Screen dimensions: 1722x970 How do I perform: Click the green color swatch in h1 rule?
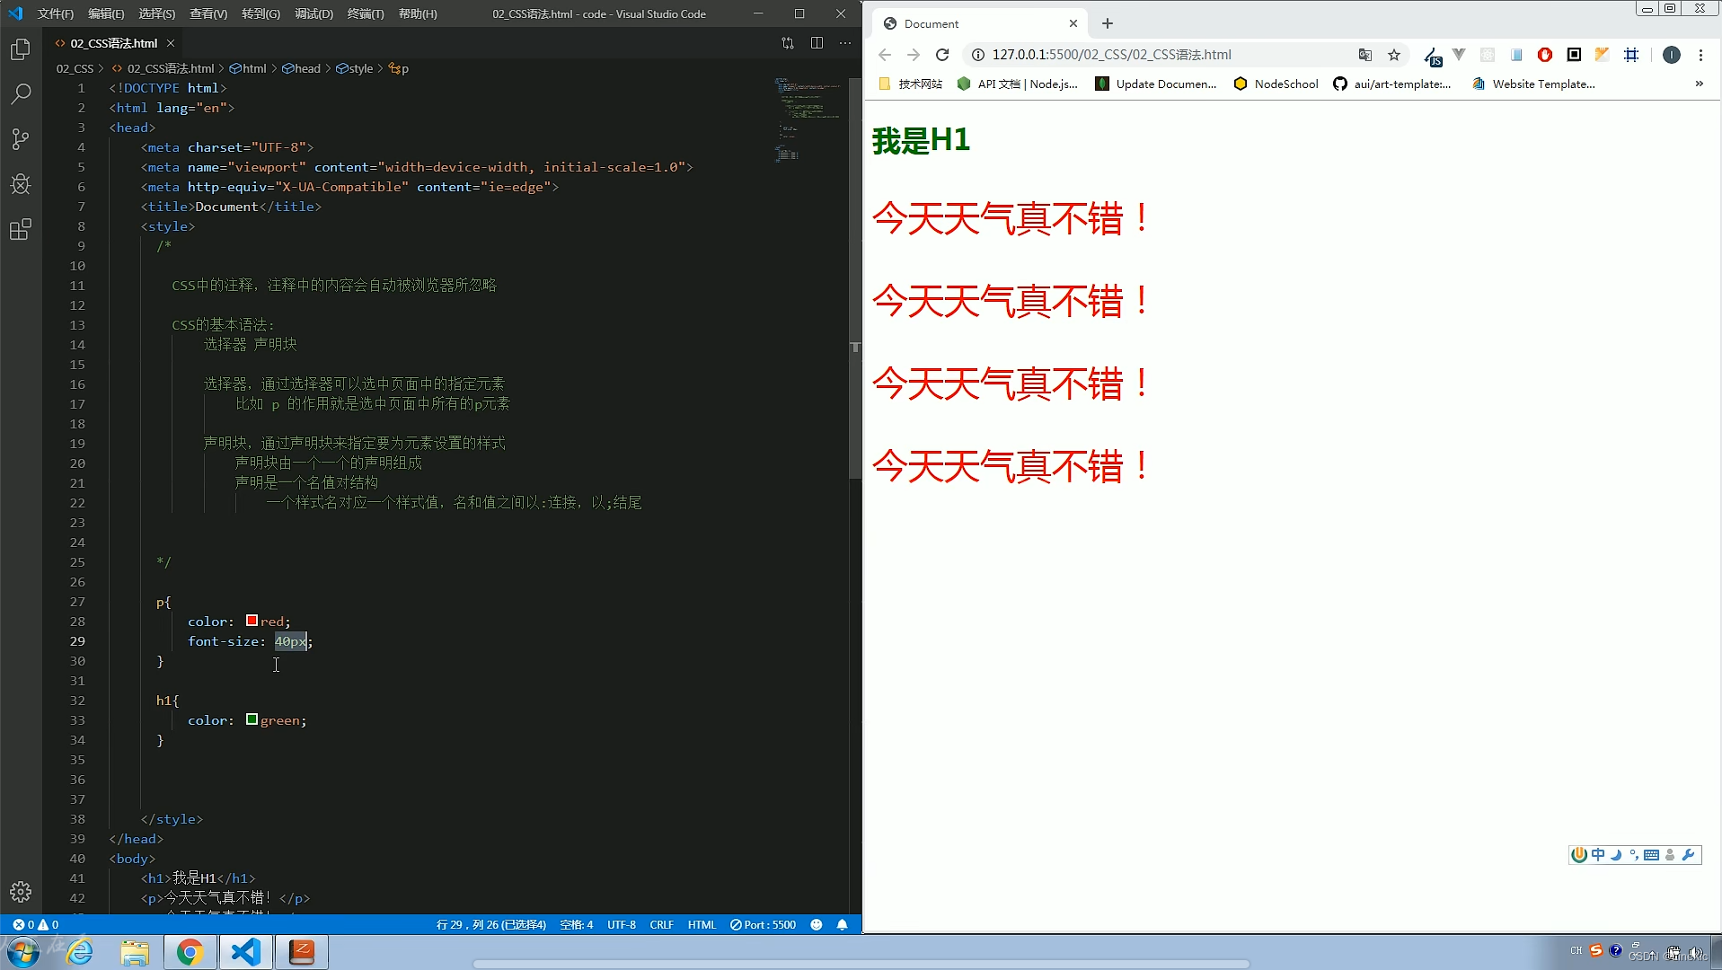click(252, 719)
